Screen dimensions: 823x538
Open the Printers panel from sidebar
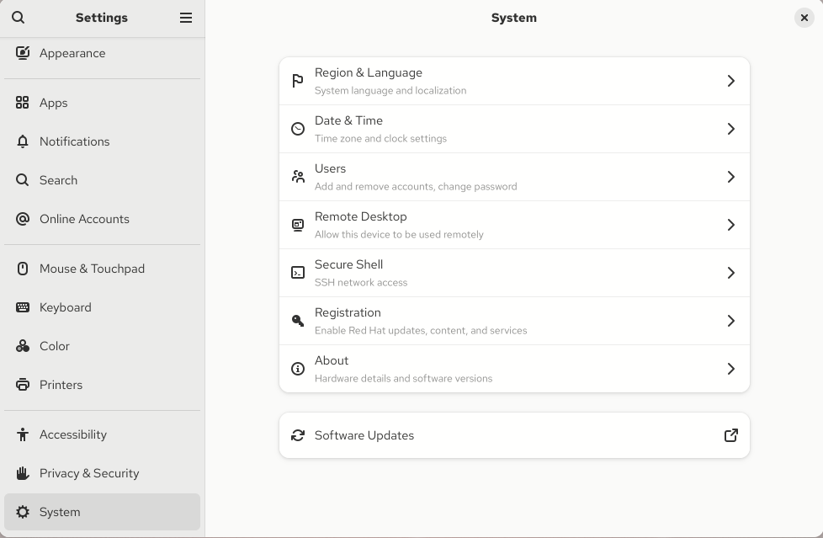pos(61,385)
